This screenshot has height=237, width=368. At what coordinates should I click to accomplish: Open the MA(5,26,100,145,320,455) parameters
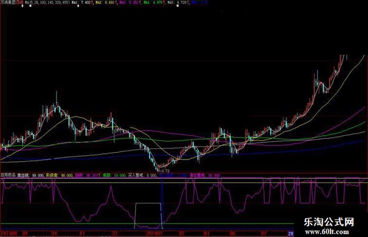click(48, 3)
